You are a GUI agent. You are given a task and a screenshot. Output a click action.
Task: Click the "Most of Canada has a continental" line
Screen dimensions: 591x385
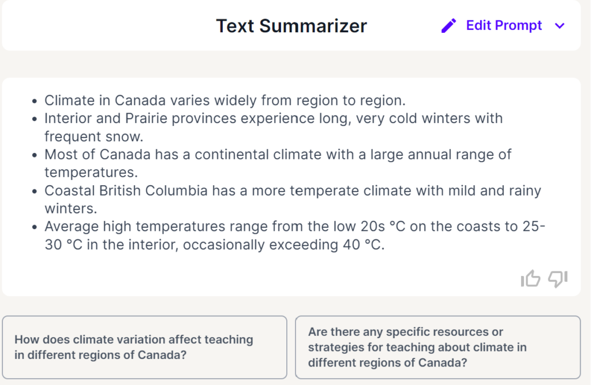(278, 155)
